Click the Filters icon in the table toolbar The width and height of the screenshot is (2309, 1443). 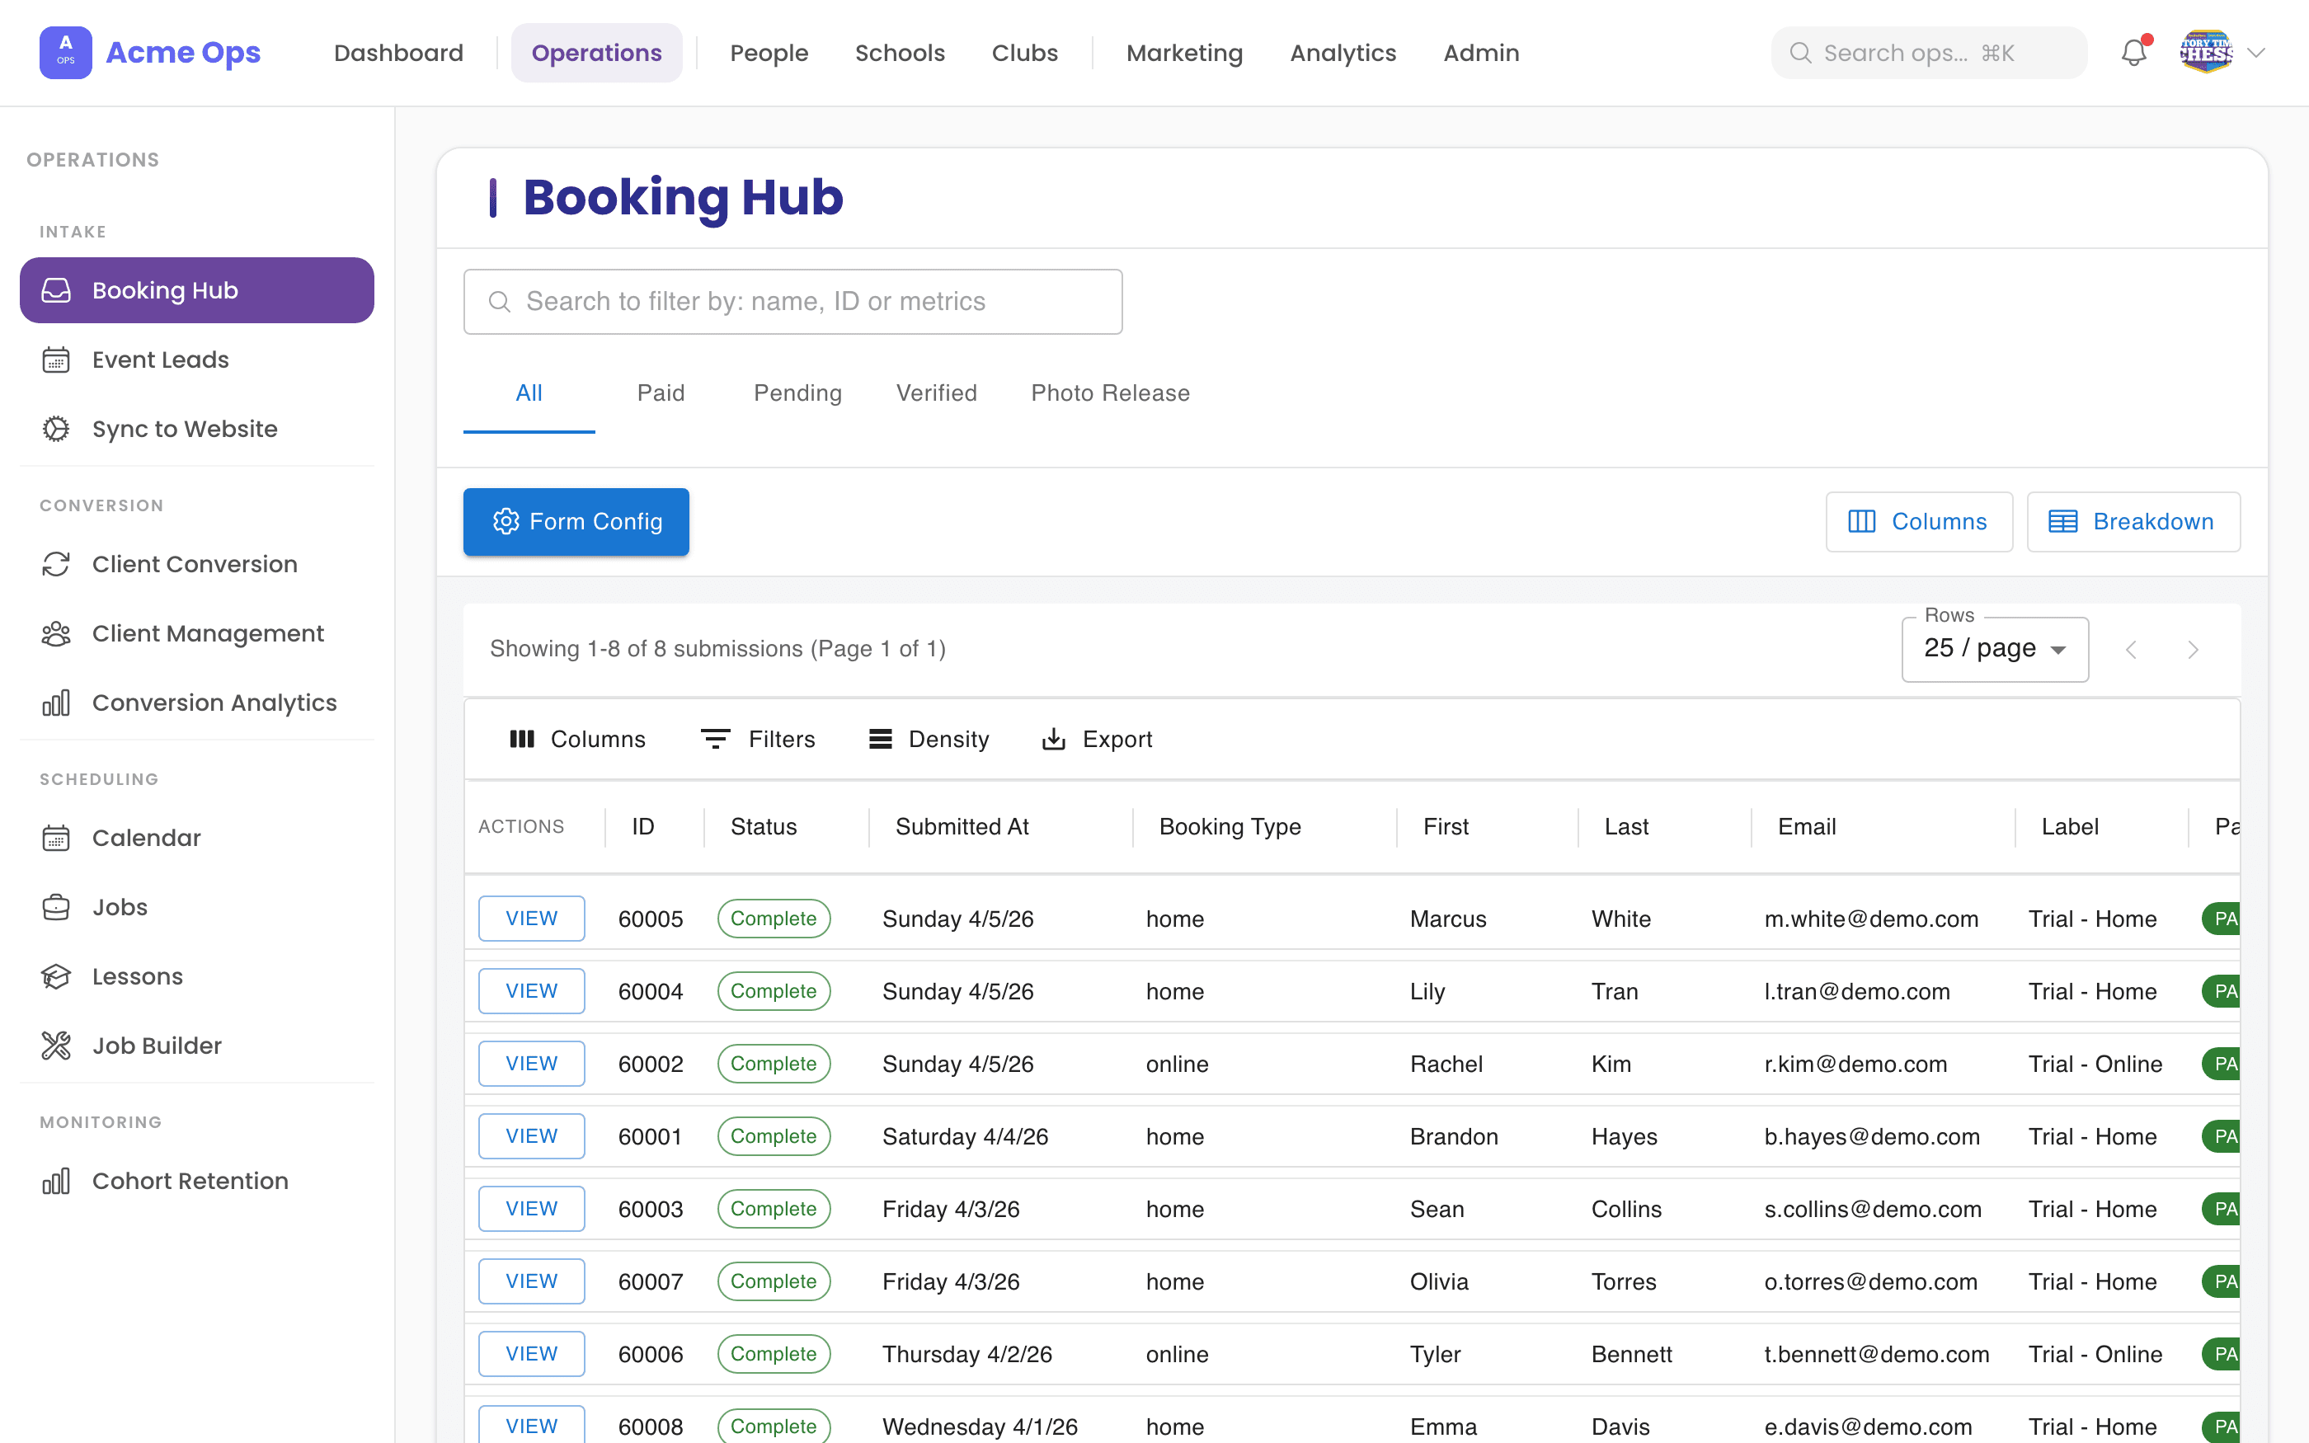click(716, 739)
